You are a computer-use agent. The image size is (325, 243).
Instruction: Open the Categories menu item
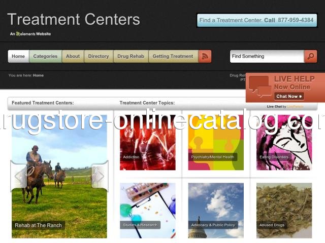pos(45,56)
